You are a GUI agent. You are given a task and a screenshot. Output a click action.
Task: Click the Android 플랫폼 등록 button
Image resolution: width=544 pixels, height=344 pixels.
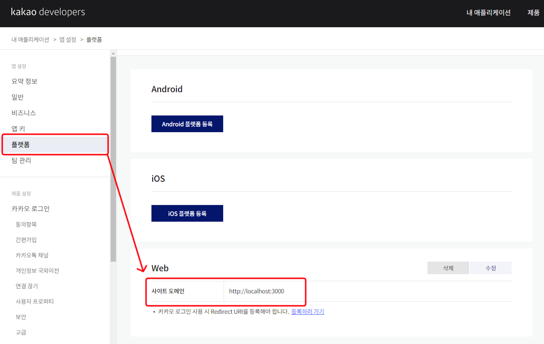(x=187, y=124)
